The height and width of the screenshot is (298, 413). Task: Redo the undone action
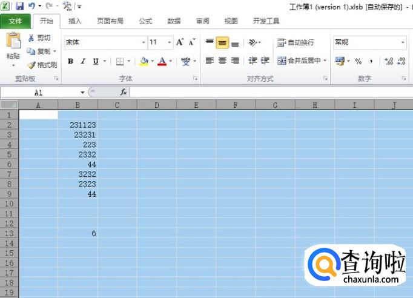click(49, 5)
